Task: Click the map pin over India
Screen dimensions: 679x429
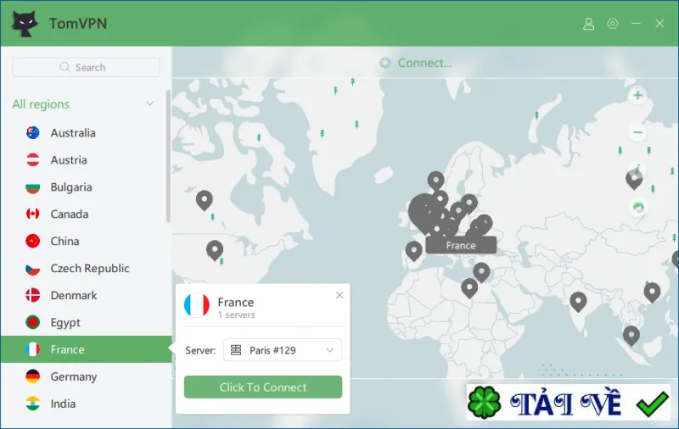Action: point(578,302)
